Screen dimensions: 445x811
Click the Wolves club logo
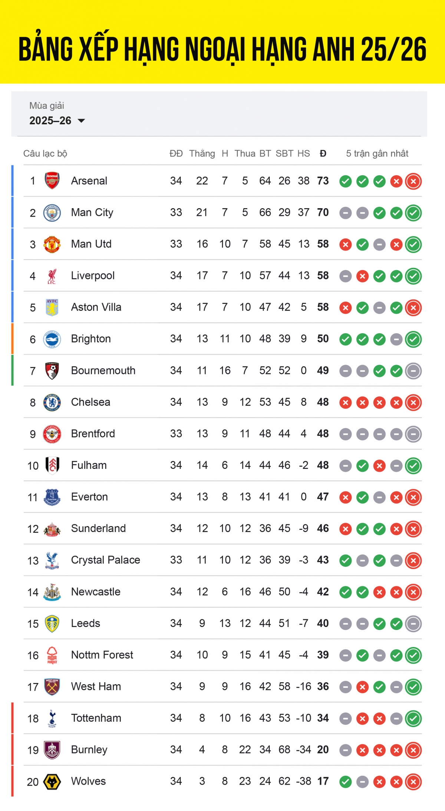pyautogui.click(x=52, y=781)
